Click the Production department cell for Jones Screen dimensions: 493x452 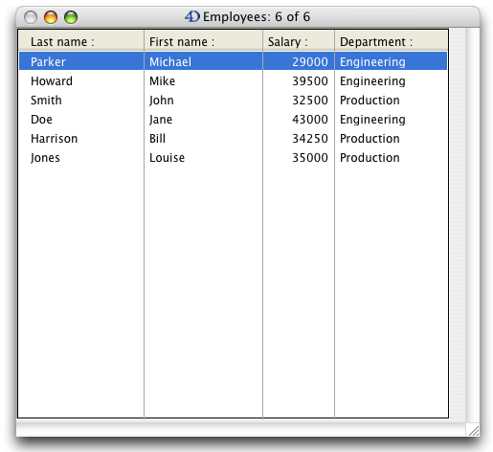click(392, 158)
